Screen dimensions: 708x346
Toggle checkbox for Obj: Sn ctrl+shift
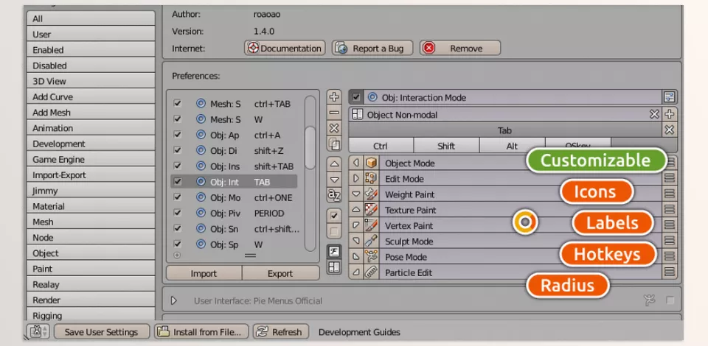(x=178, y=228)
